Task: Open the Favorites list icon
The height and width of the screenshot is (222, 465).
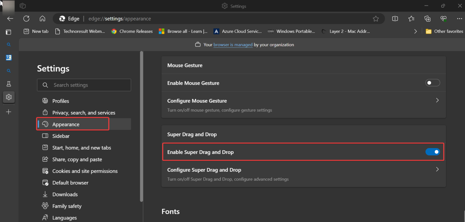Action: 411,18
